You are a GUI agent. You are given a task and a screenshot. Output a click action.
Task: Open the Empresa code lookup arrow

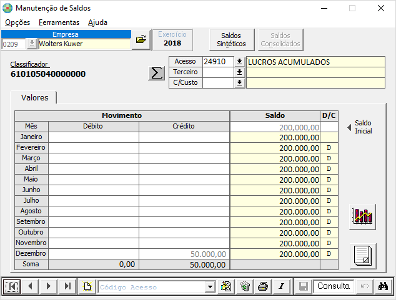point(32,44)
